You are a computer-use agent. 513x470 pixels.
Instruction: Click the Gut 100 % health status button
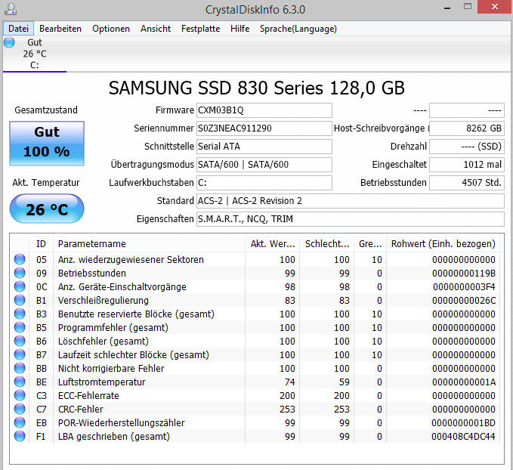(47, 144)
